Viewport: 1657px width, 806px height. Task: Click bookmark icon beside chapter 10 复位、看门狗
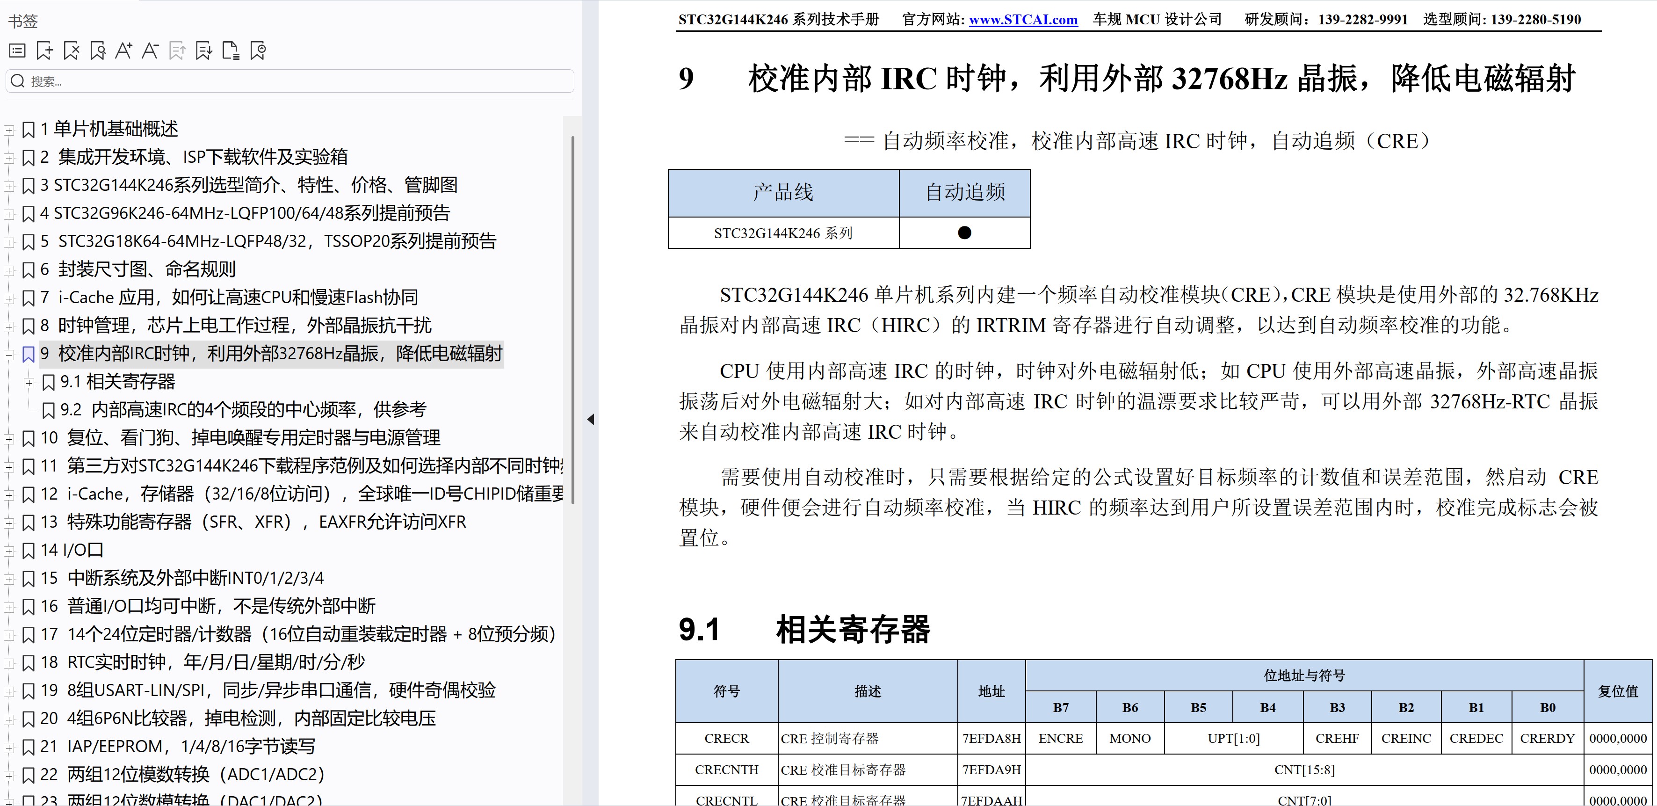tap(29, 439)
